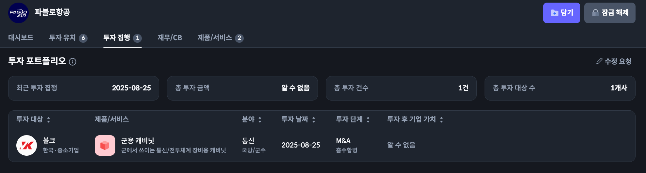This screenshot has width=646, height=173.
Task: Click the pencil icon for 수정 요청
Action: [599, 61]
